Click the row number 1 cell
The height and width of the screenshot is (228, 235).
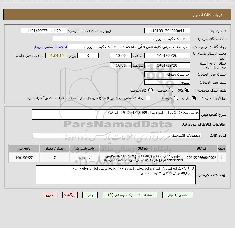coord(222,158)
